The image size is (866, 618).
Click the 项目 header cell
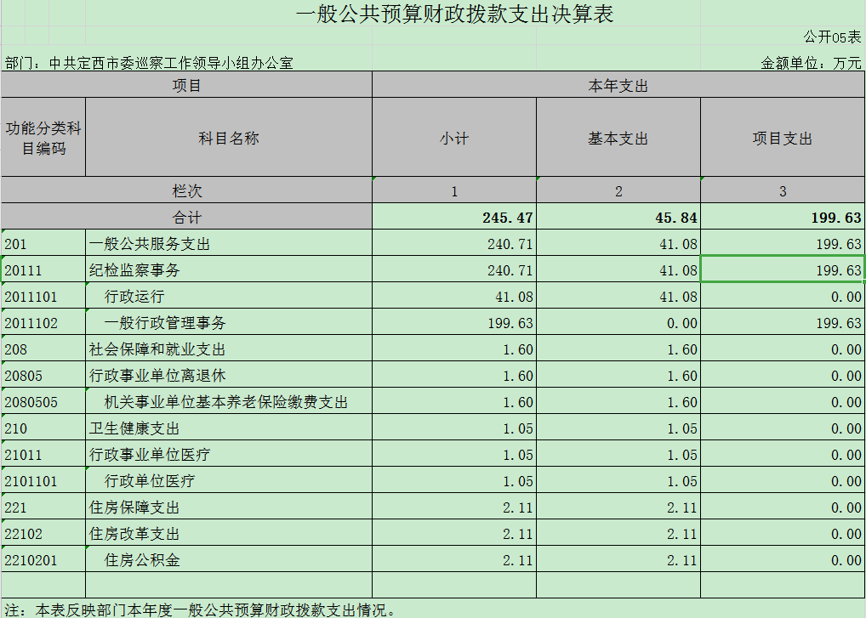(x=186, y=85)
